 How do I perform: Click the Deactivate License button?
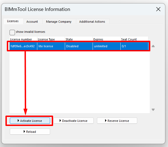[74, 121]
